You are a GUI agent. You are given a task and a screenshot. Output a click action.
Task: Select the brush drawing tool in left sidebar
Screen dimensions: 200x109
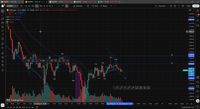pyautogui.click(x=3, y=31)
